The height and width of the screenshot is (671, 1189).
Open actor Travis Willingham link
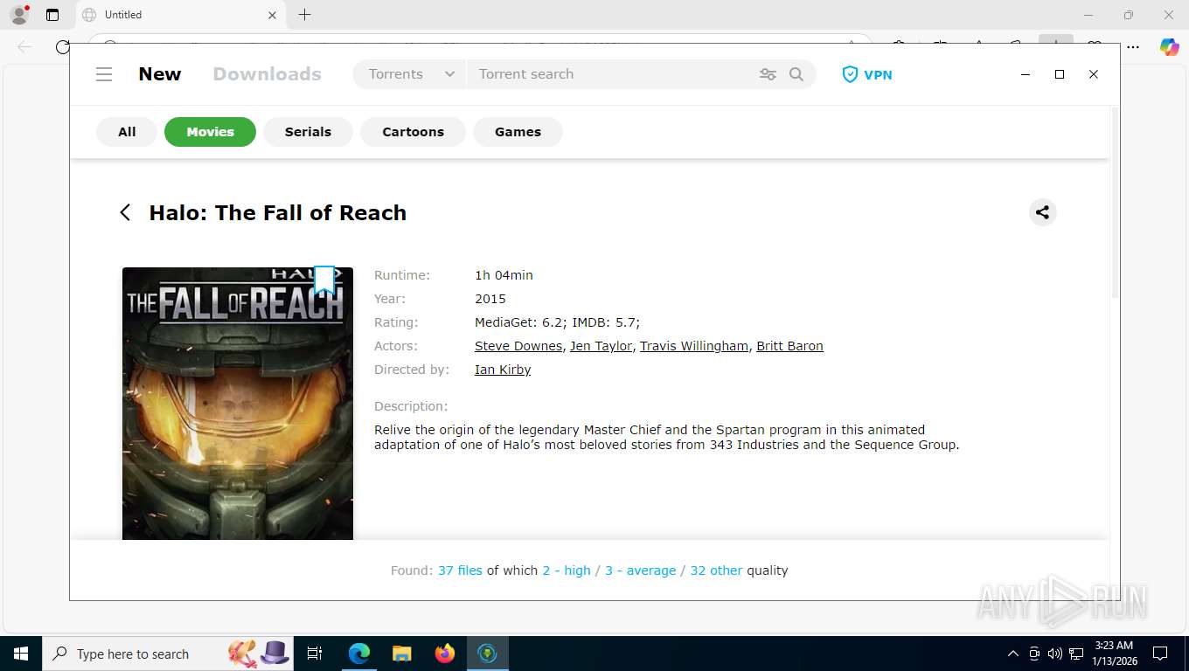coord(694,346)
